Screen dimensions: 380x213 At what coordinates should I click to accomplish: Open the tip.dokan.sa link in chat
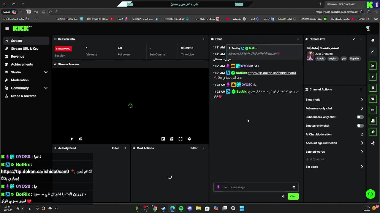pyautogui.click(x=272, y=73)
